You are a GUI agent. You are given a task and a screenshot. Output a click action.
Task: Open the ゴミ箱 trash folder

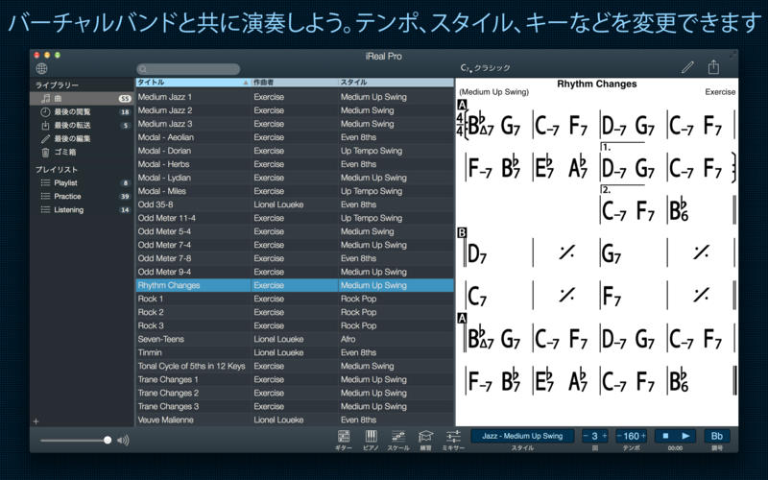[83, 153]
